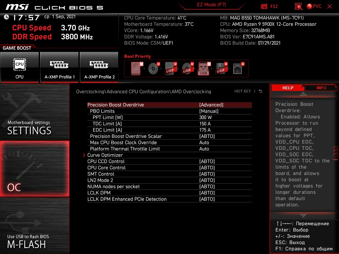
Task: Change NUMA nodes per socket setting
Action: point(169,187)
